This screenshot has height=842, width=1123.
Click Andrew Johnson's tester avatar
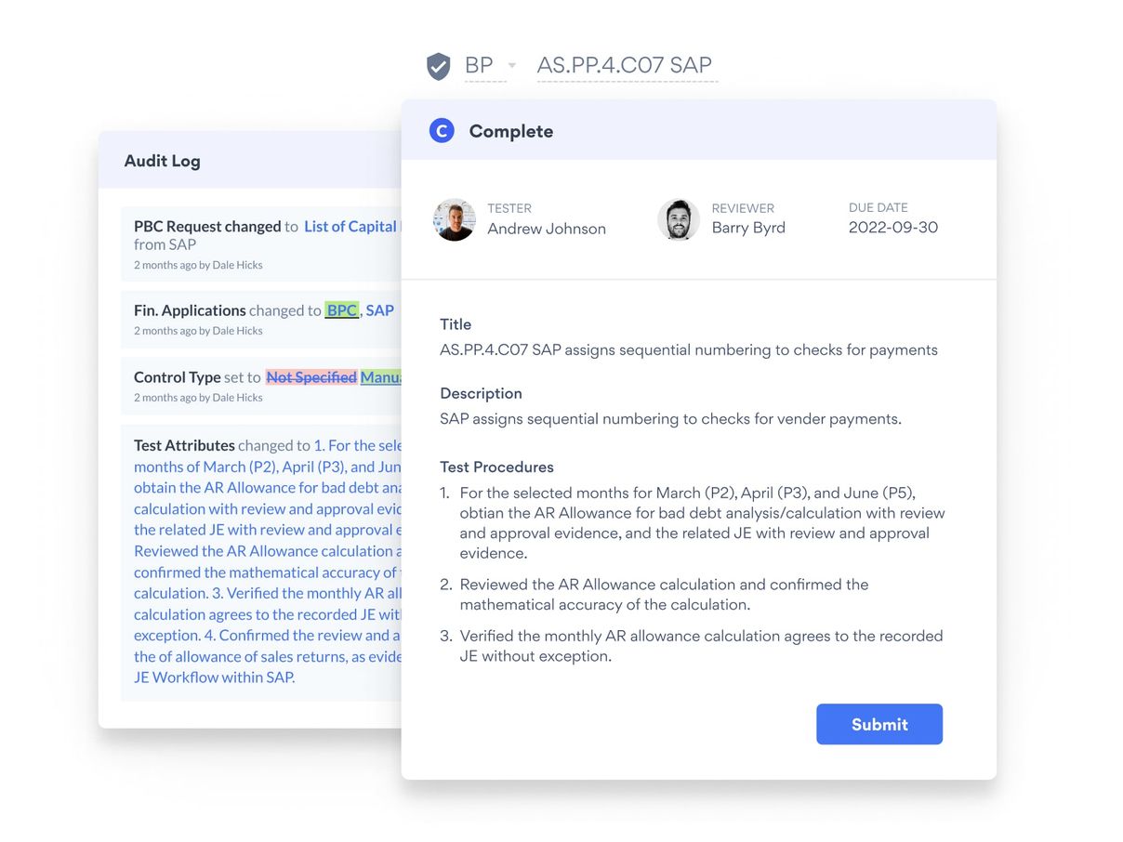click(455, 219)
